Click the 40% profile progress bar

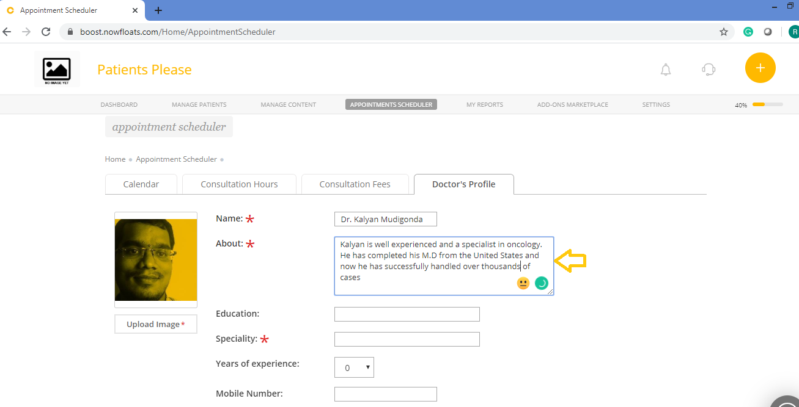coord(768,105)
